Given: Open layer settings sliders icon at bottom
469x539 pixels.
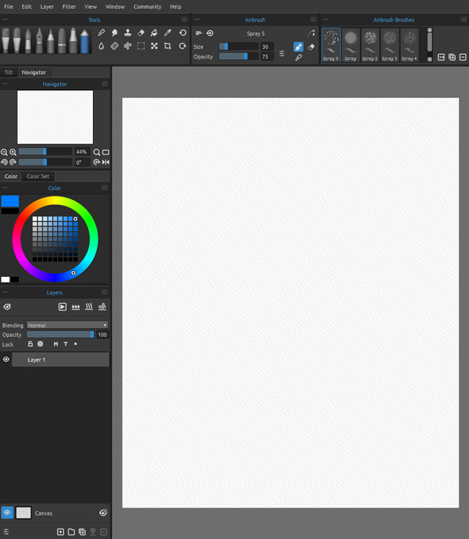Looking at the screenshot, I should [x=6, y=532].
